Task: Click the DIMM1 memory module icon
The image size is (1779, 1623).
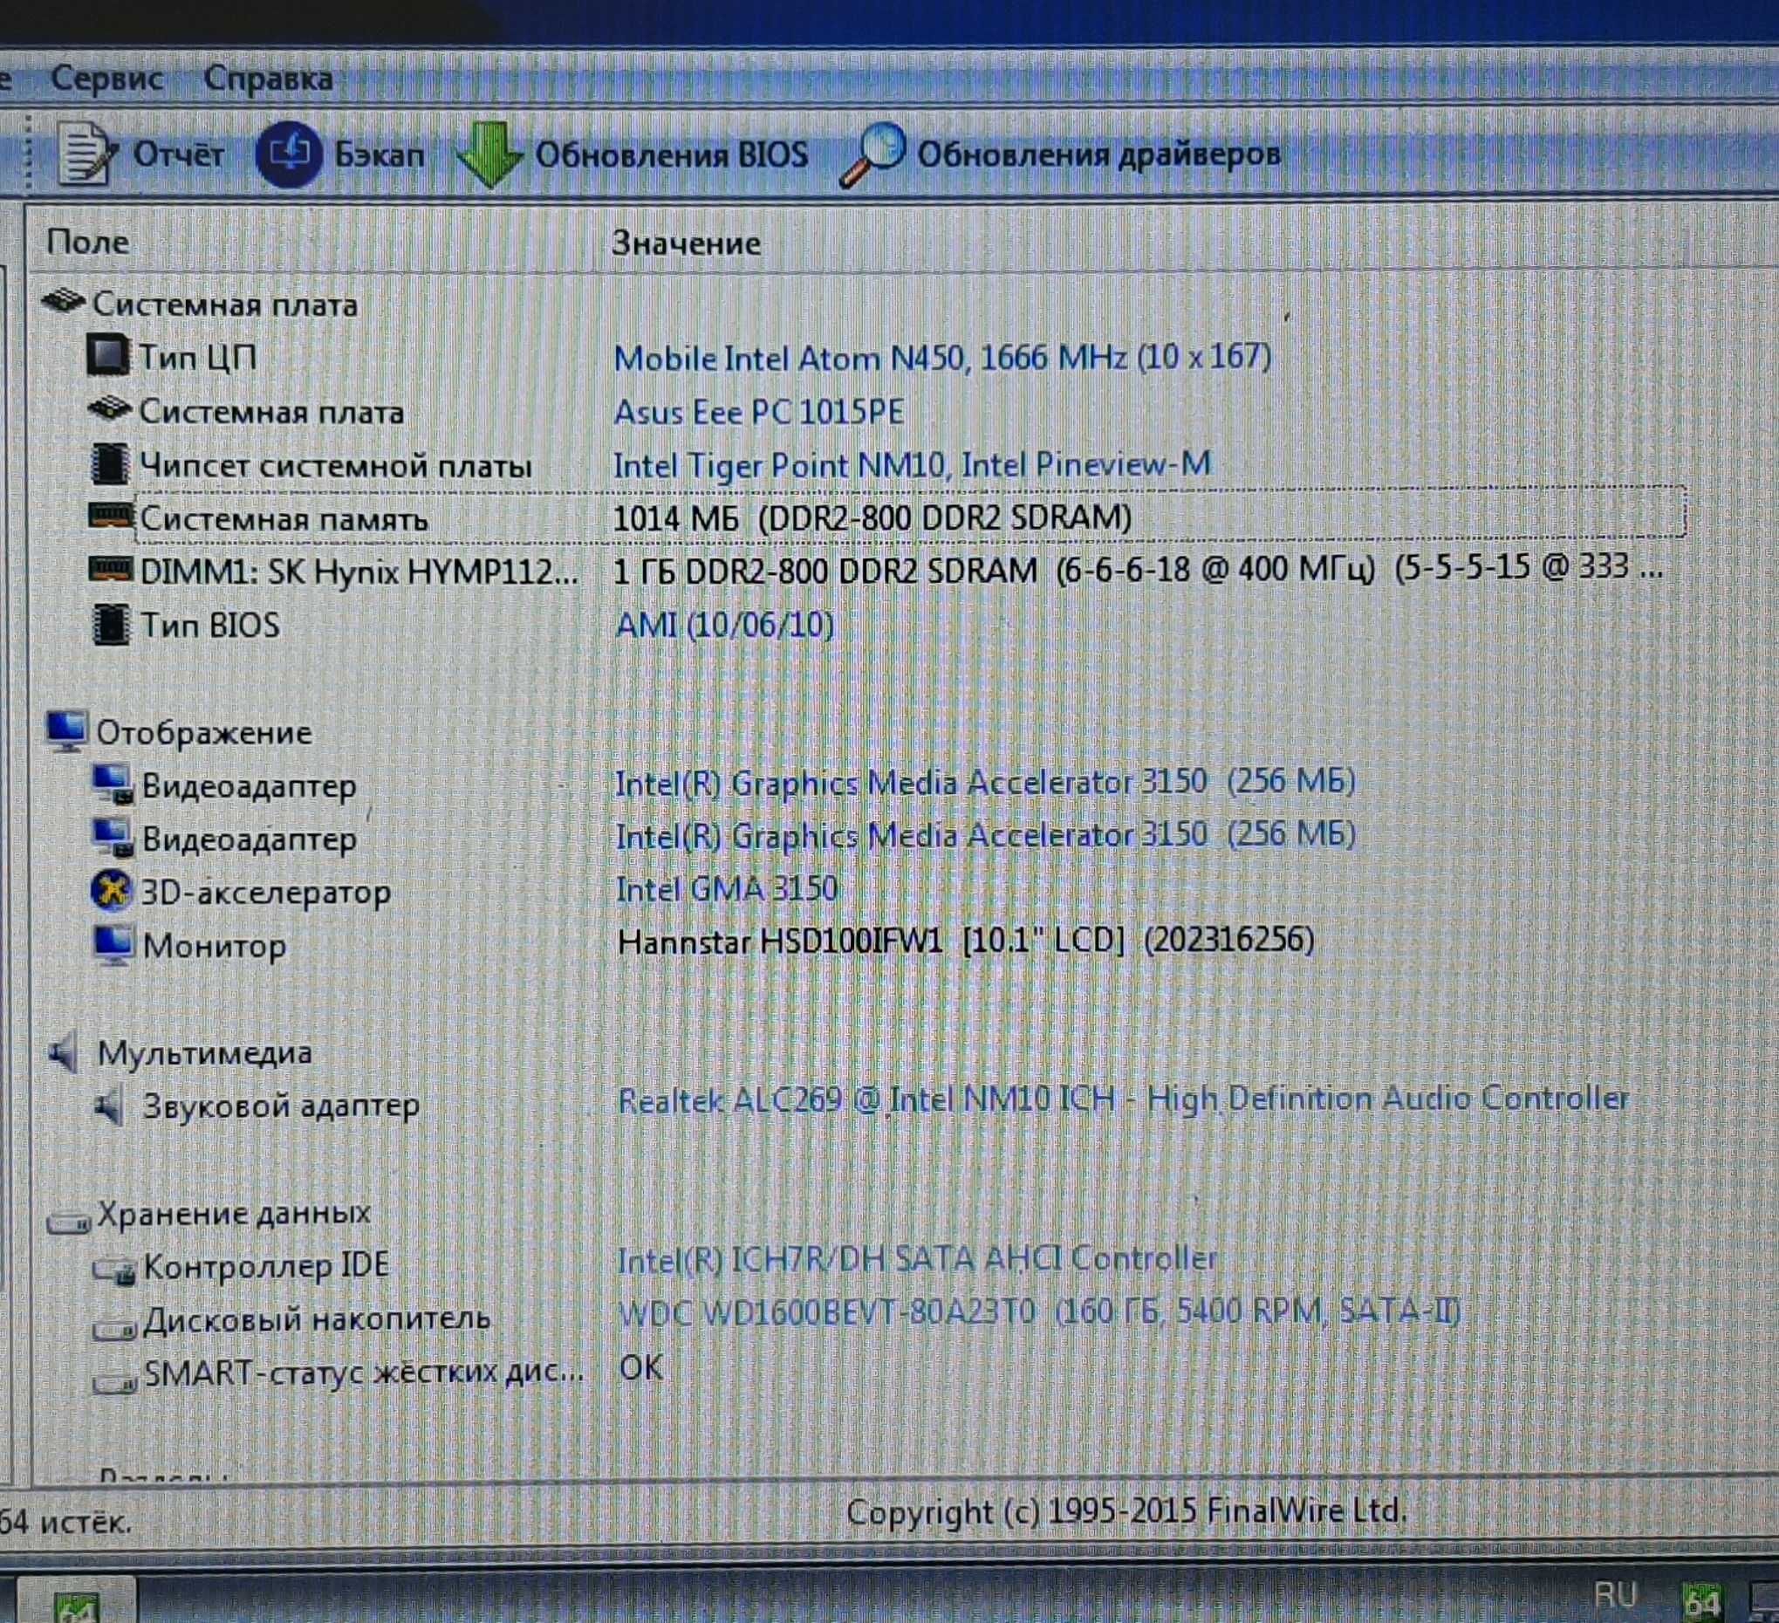Action: (111, 569)
